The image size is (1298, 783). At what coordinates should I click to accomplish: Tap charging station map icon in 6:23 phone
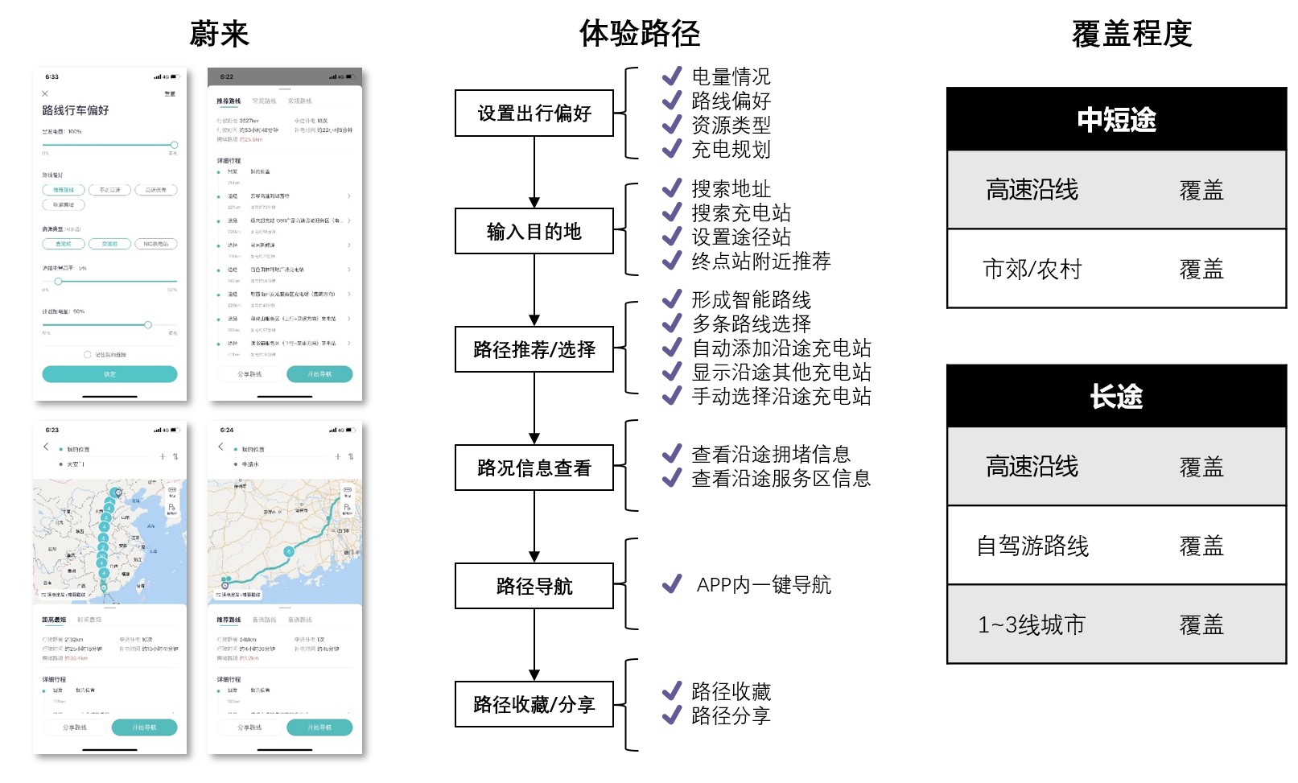point(172,509)
